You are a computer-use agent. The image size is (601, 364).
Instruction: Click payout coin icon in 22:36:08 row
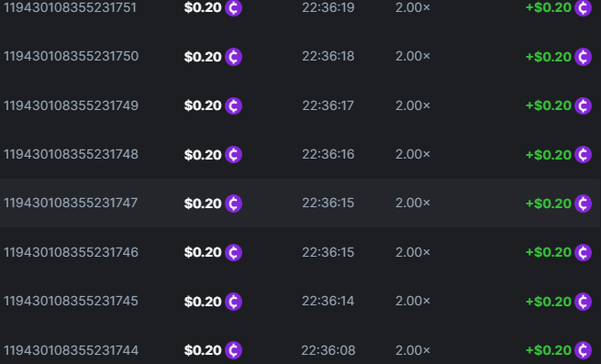[x=583, y=350]
